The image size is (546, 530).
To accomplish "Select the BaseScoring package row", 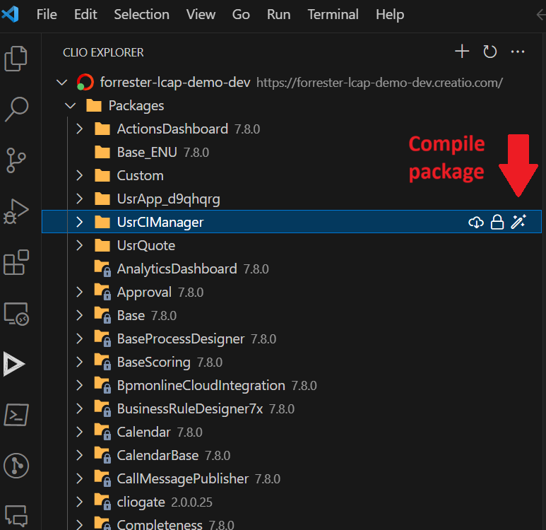I will pos(292,362).
